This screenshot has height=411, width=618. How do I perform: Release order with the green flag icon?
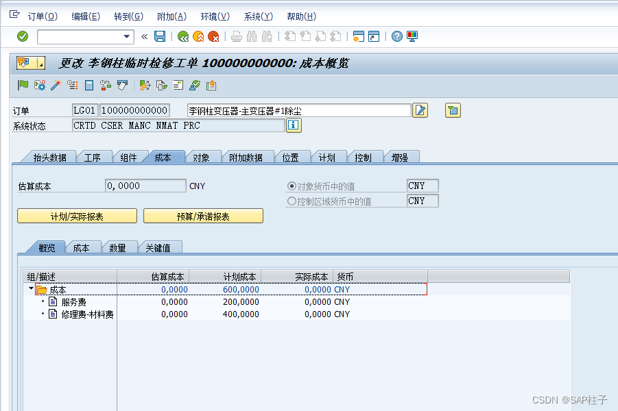click(23, 85)
